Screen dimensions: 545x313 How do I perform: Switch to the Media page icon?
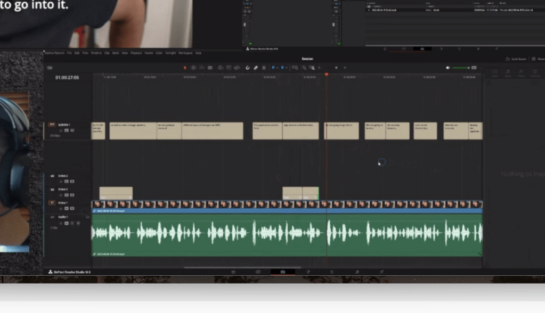click(x=233, y=272)
